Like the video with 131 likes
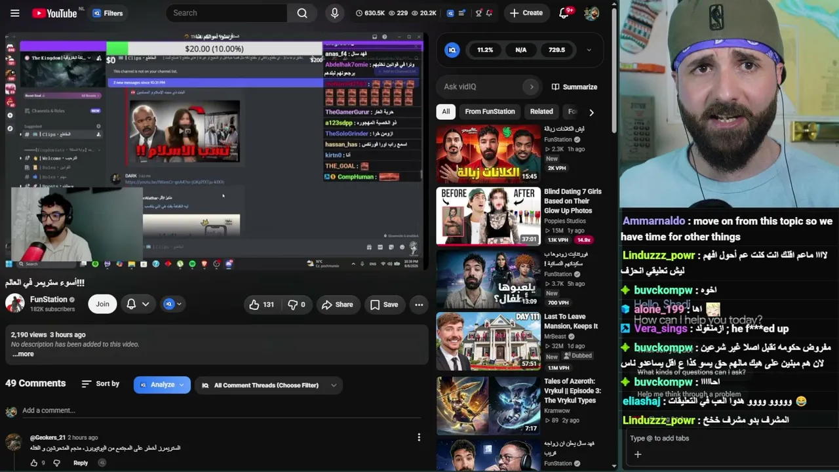The width and height of the screenshot is (839, 472). (261, 304)
